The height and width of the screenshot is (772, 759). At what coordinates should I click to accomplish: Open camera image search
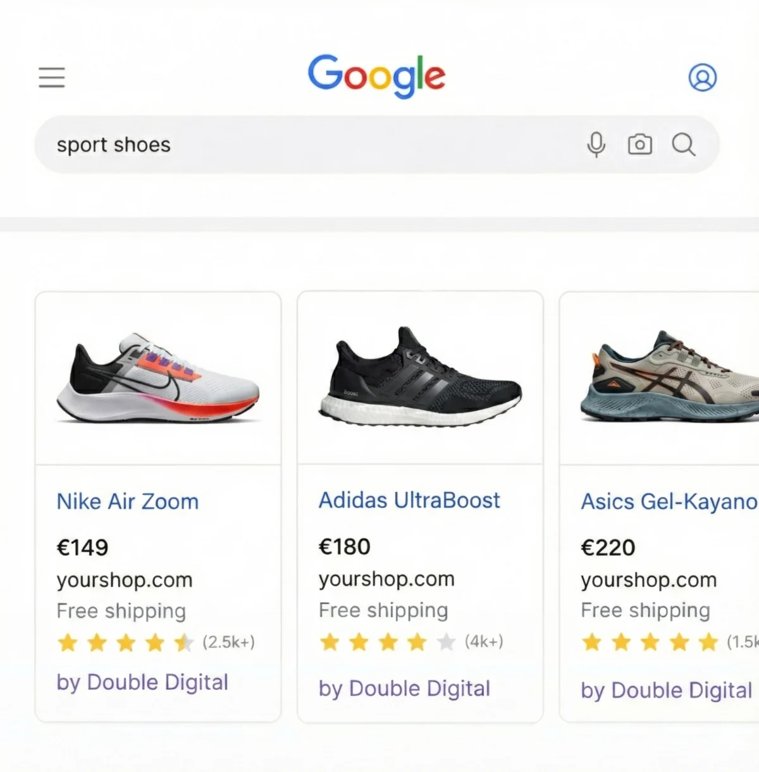(x=639, y=145)
